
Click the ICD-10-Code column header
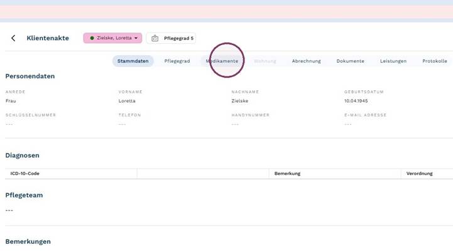coord(25,174)
